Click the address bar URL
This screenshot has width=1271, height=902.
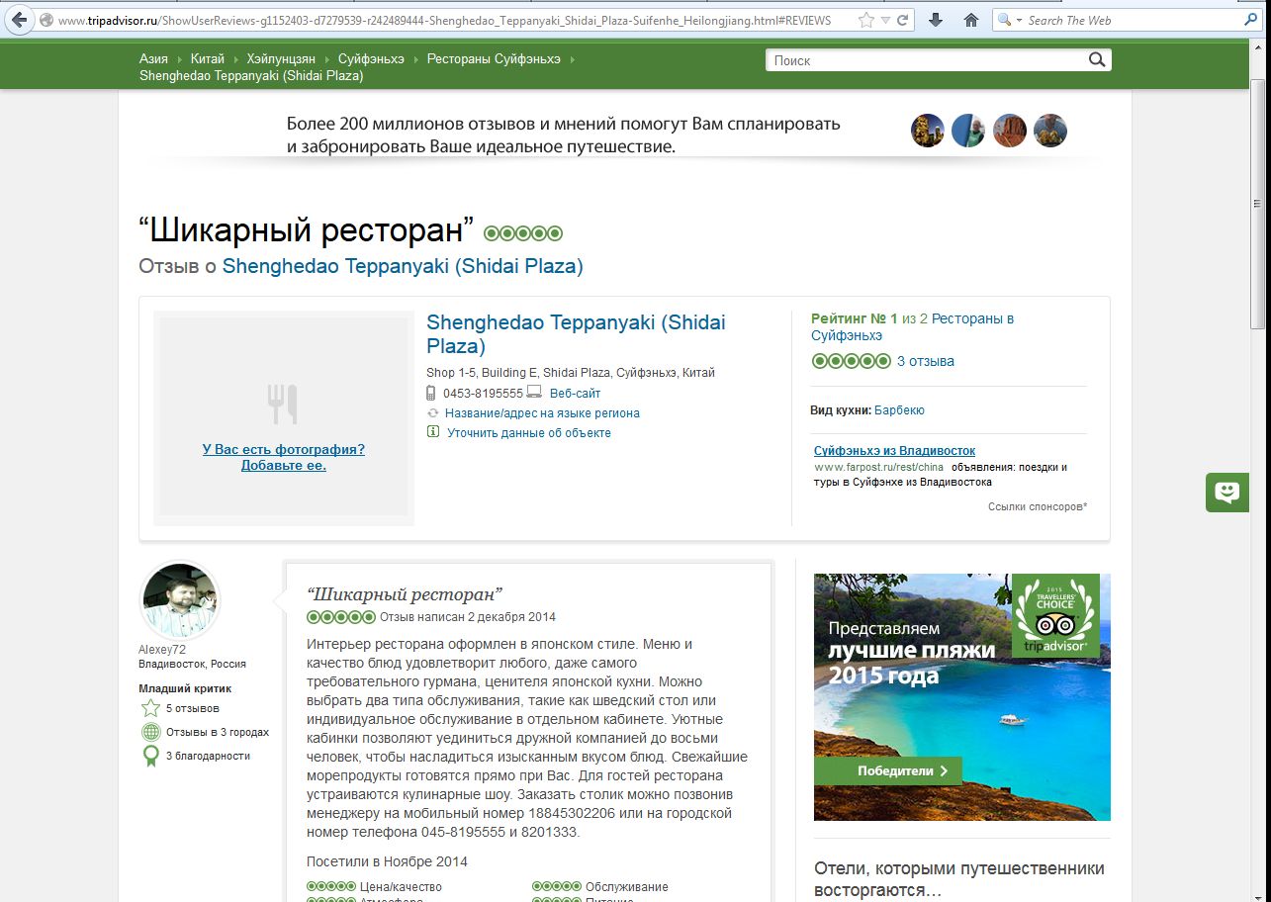(x=444, y=20)
